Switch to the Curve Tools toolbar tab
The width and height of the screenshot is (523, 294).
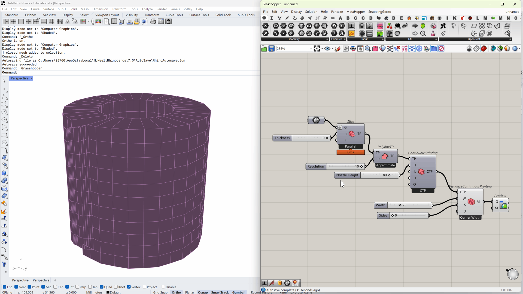[x=174, y=15]
